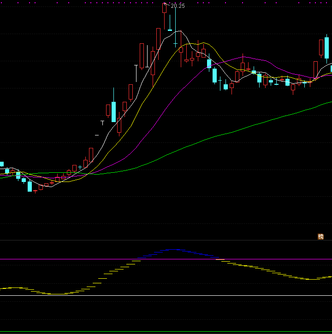Click the orange 榜 badge icon
This screenshot has height=334, width=332.
point(320,236)
